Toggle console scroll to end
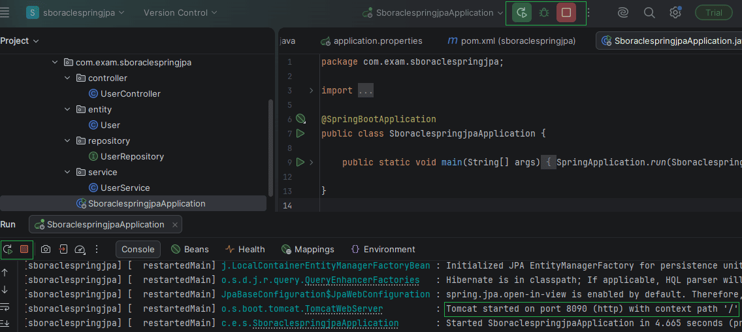The width and height of the screenshot is (742, 332). click(x=5, y=324)
